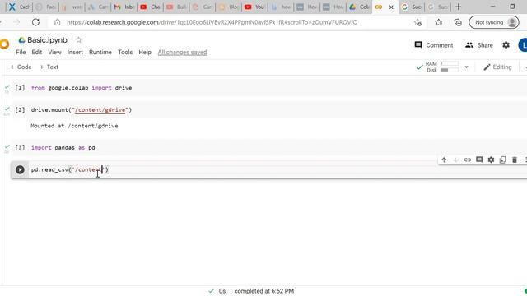The width and height of the screenshot is (527, 296).
Task: Open the Insert menu
Action: 75,53
